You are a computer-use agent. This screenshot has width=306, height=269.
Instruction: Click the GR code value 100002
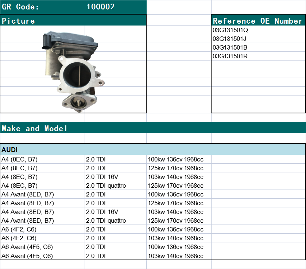point(101,7)
